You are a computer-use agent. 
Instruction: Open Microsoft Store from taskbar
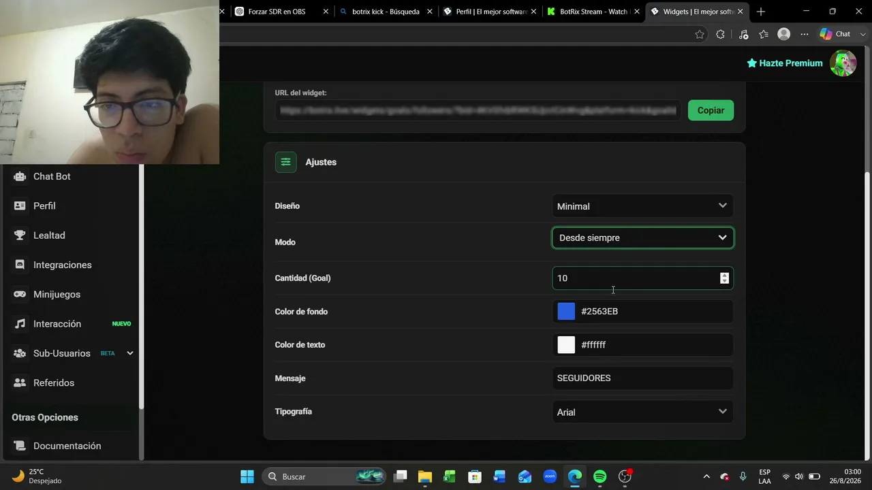pos(475,476)
